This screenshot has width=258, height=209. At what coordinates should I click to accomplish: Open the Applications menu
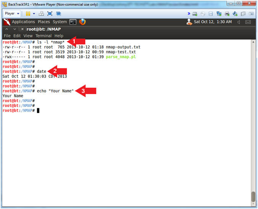pos(23,22)
